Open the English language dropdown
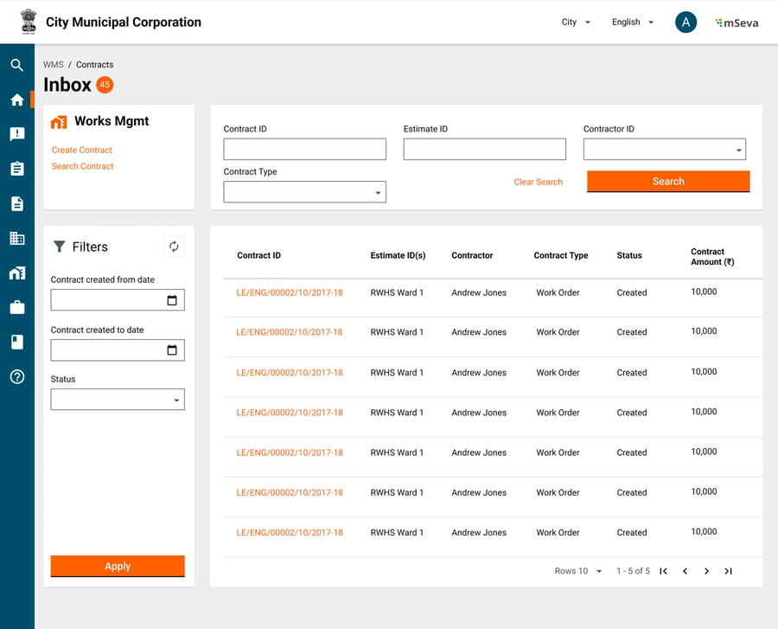The height and width of the screenshot is (629, 778). (x=632, y=22)
